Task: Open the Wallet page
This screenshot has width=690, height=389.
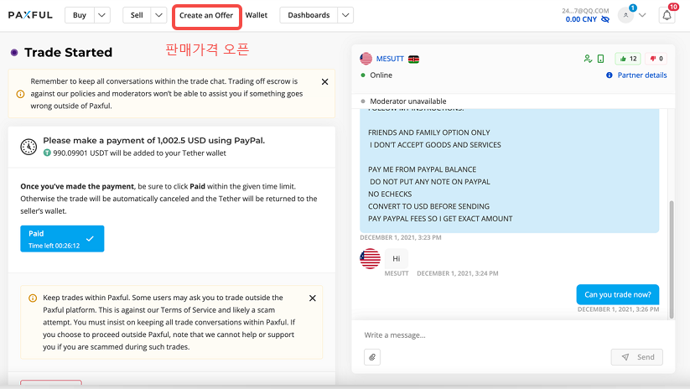Action: tap(256, 15)
